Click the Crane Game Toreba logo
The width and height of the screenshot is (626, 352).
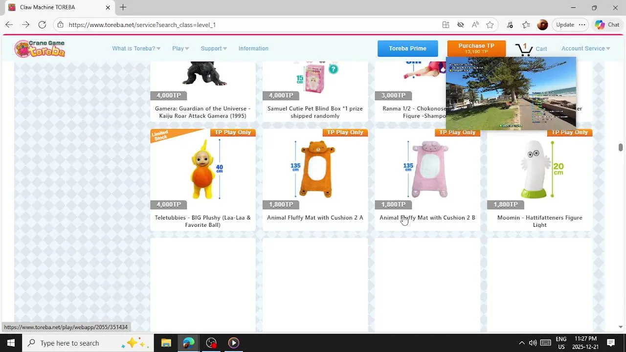(40, 48)
